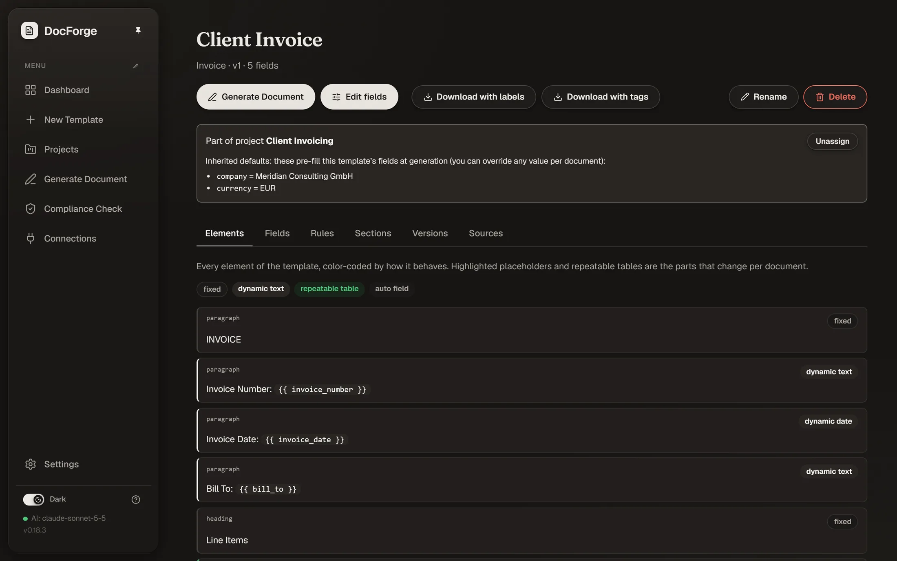Open Projects via its folder icon
Screen dimensions: 897x561
coord(31,149)
